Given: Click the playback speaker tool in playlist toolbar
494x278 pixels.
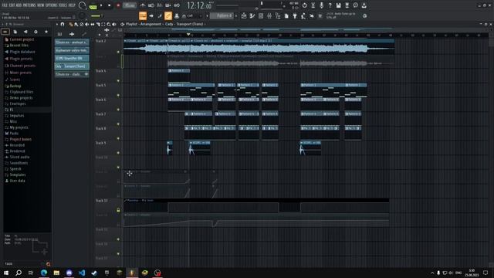Looking at the screenshot, I should pos(114,24).
